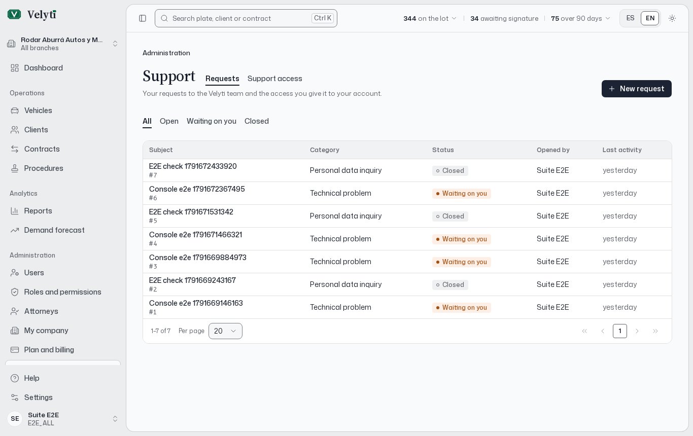Select the Requests tab
The width and height of the screenshot is (693, 436).
click(x=222, y=79)
